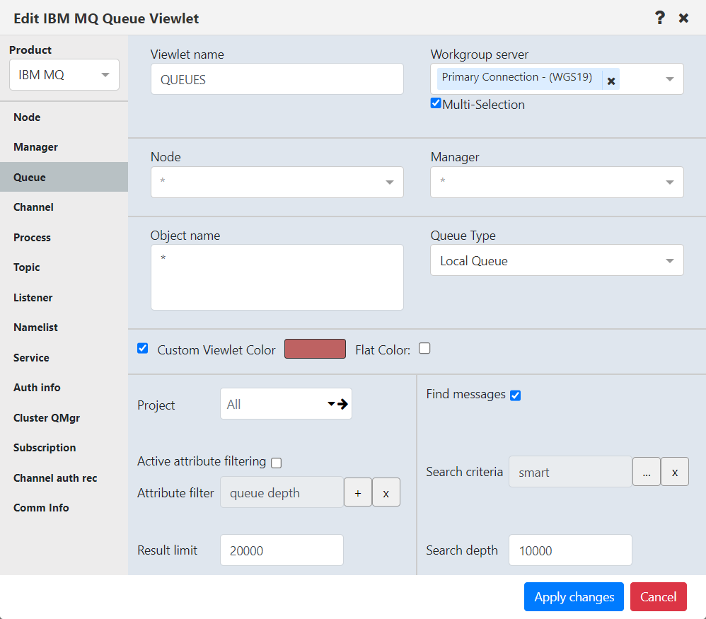Go to Subscription object type
706x619 pixels.
pos(64,448)
